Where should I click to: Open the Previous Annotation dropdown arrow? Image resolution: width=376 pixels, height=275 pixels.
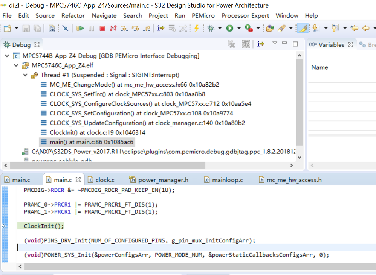[345, 28]
